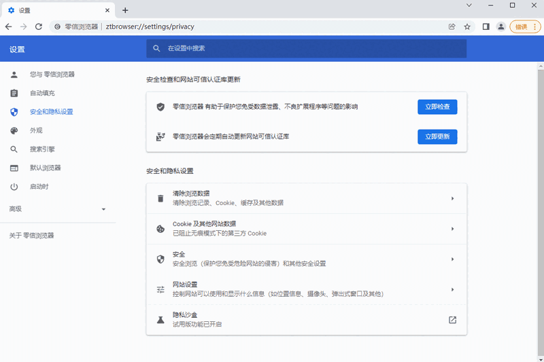The image size is (544, 362).
Task: Click the search engine magnifier icon in sidebar
Action: (x=14, y=149)
